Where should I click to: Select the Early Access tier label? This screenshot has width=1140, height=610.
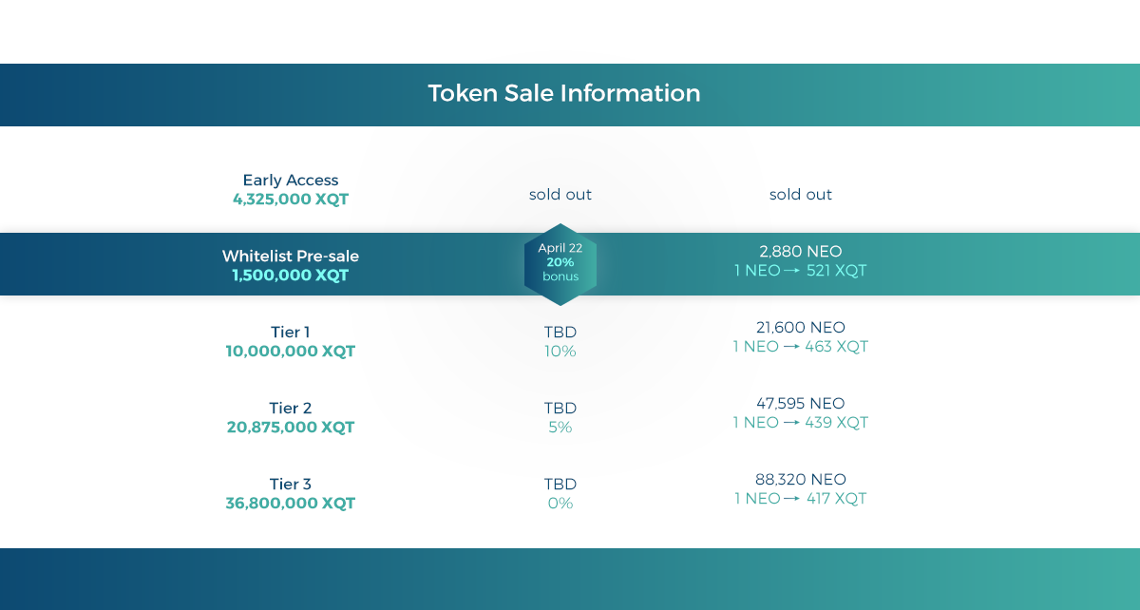click(x=291, y=180)
